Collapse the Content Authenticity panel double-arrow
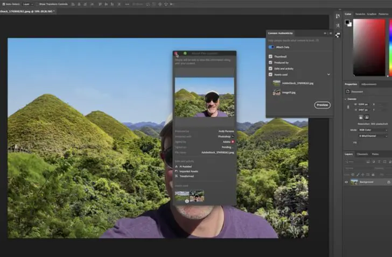 [x=325, y=33]
